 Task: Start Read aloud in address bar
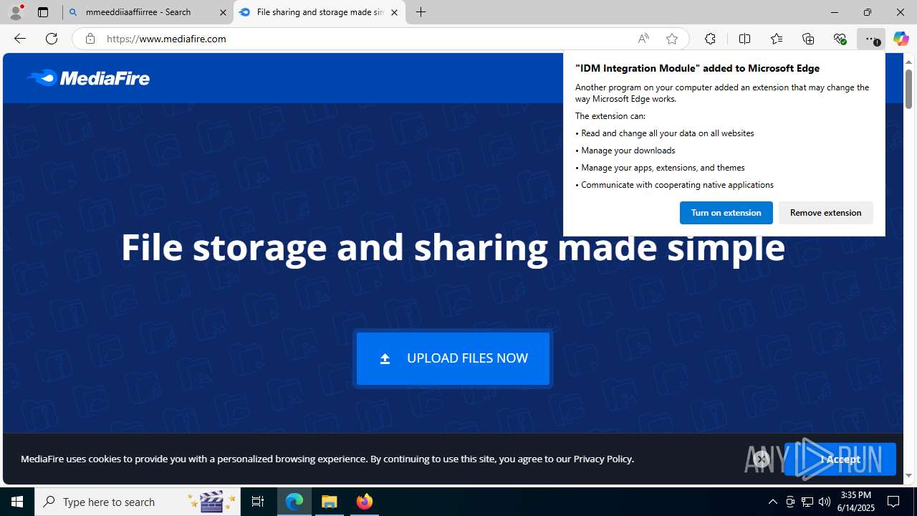tap(643, 39)
